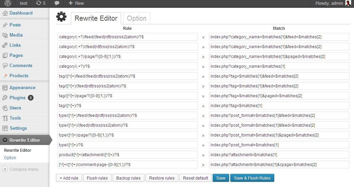This screenshot has width=354, height=187.
Task: Click the Rewrite Editor gear sidebar icon
Action: (5, 140)
